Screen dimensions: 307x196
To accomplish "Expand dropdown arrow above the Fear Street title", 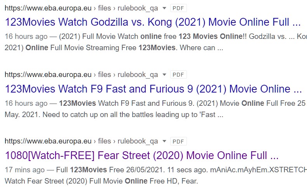I will pyautogui.click(x=164, y=141).
